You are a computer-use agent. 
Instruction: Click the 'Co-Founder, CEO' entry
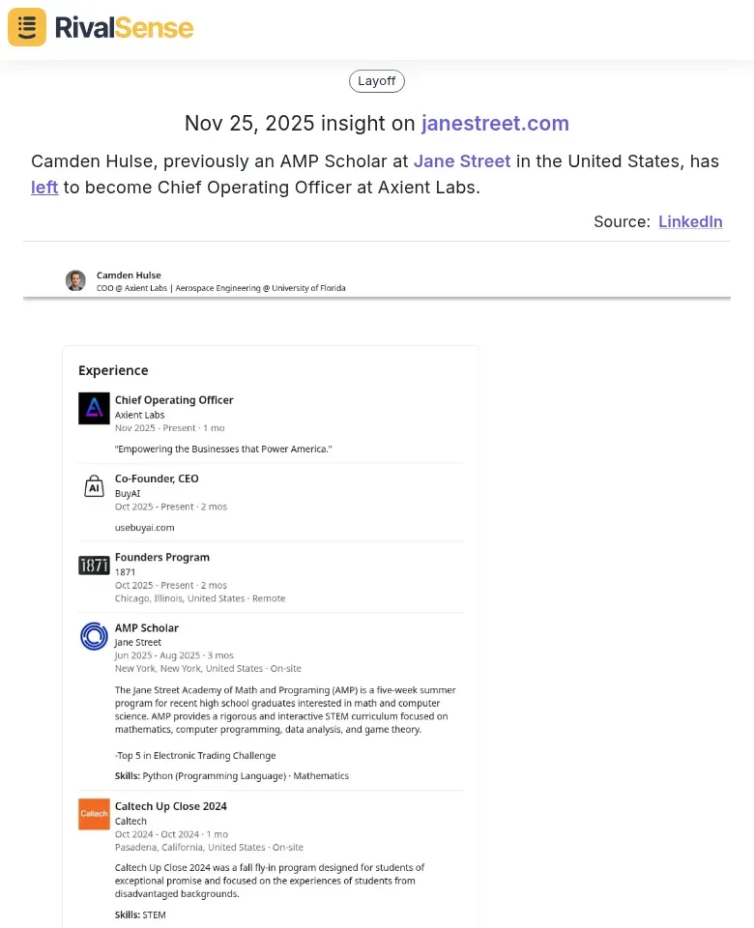point(157,478)
